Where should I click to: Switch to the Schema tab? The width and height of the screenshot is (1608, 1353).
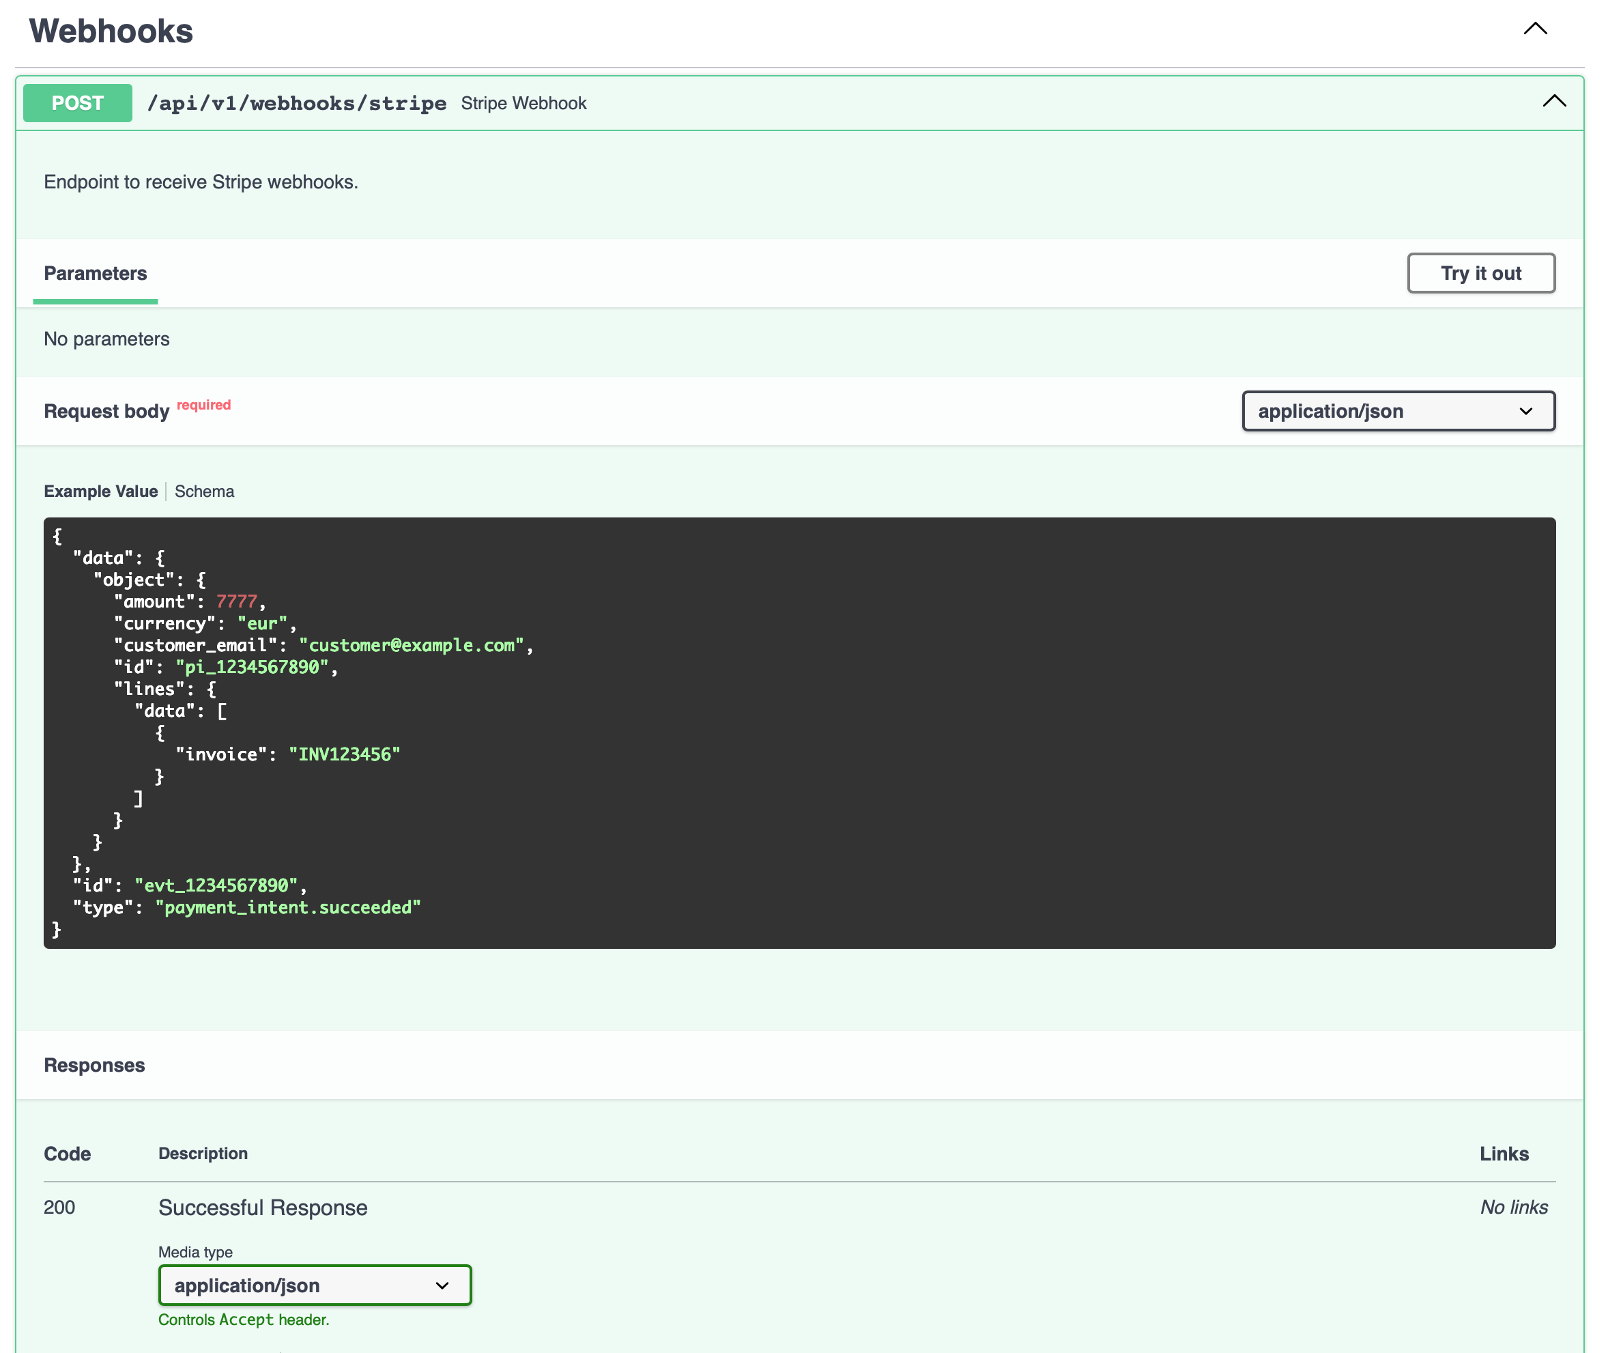pos(204,491)
